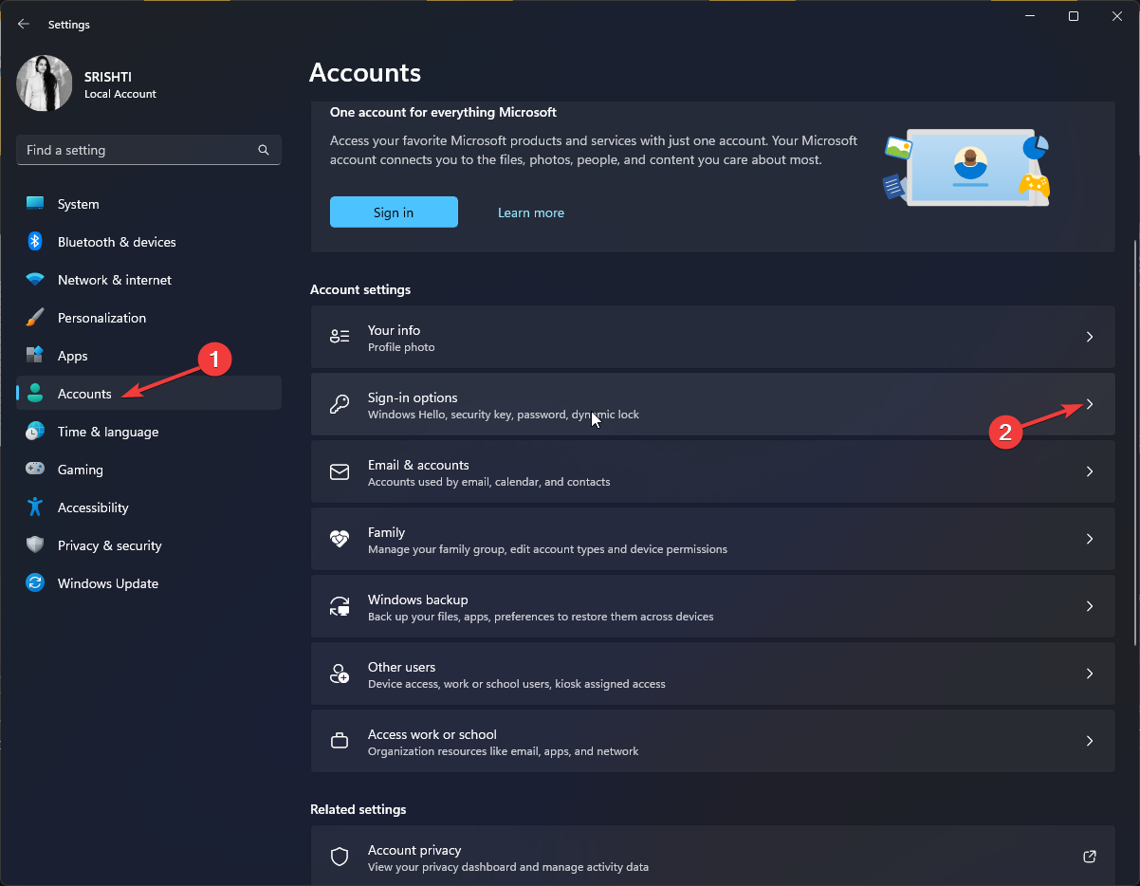The height and width of the screenshot is (886, 1140).
Task: Open the Family settings row
Action: [712, 539]
